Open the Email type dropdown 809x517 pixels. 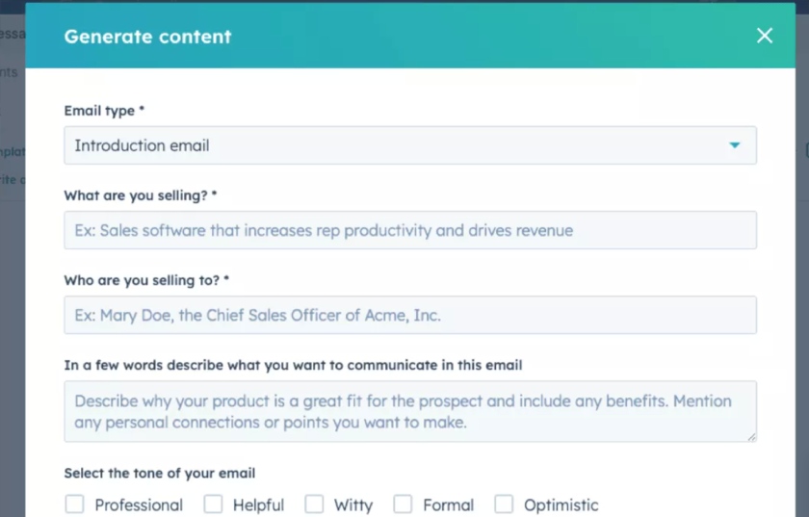point(409,145)
